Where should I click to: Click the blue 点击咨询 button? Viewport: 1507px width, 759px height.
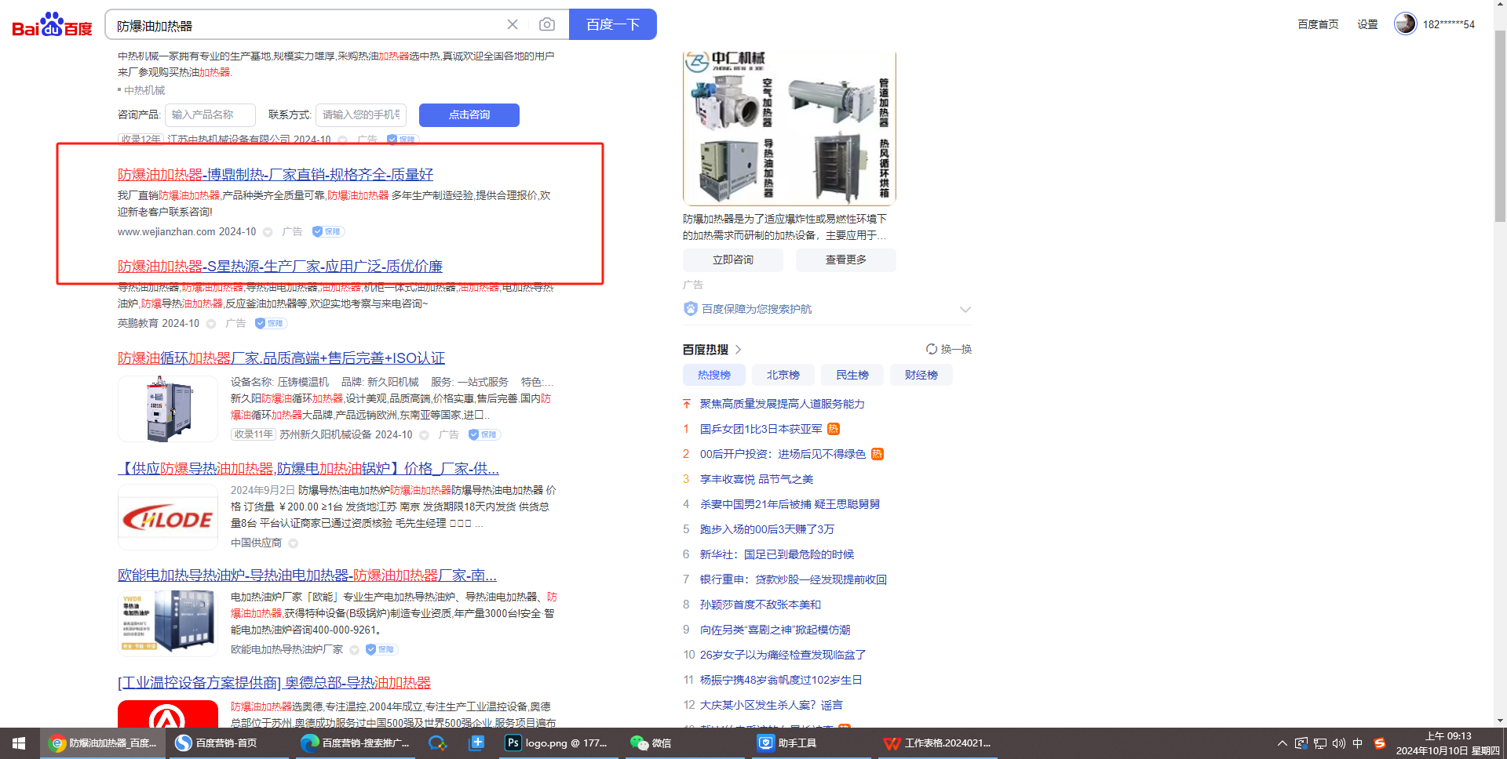coord(469,115)
